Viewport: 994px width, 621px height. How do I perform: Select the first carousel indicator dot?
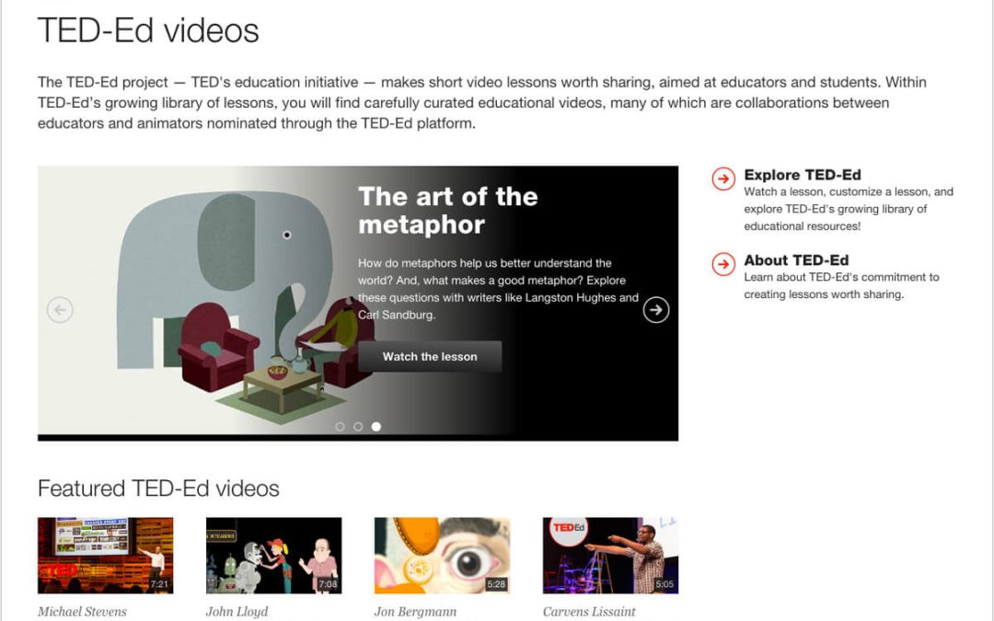coord(340,427)
